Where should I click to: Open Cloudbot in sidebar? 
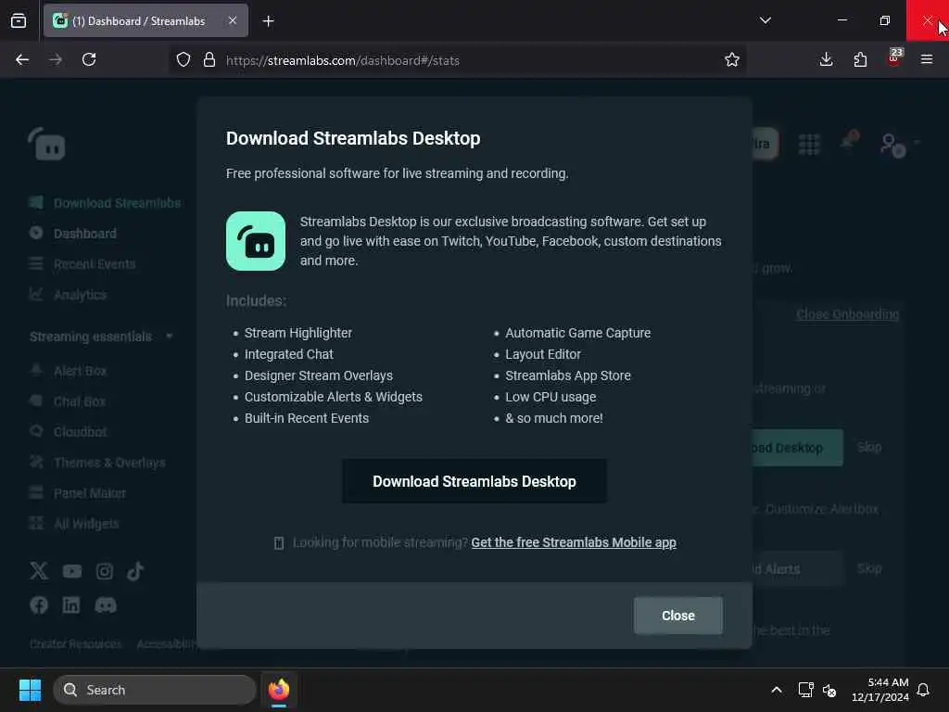click(68, 432)
